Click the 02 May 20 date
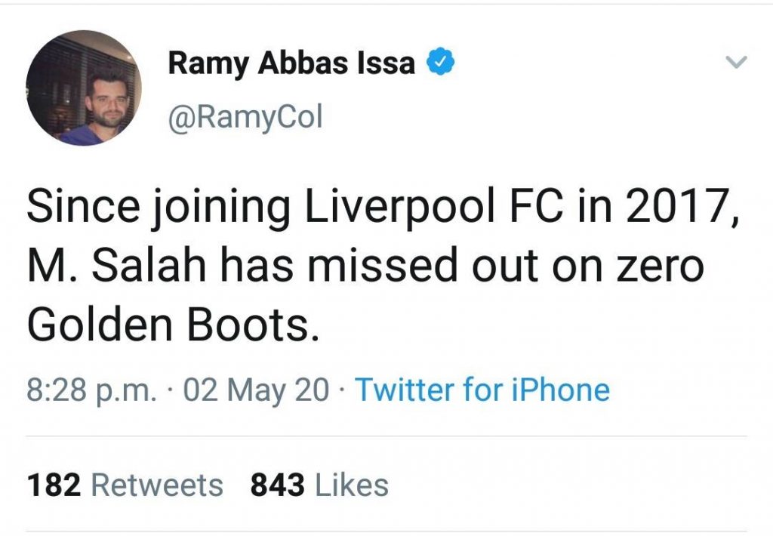Image resolution: width=773 pixels, height=536 pixels. click(256, 390)
